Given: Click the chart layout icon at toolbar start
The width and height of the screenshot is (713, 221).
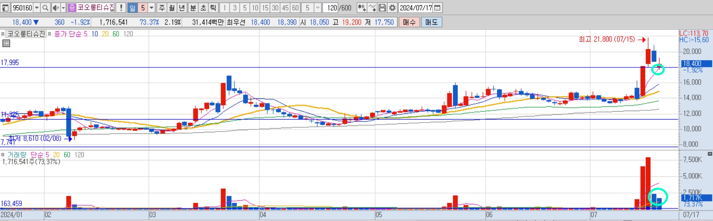Looking at the screenshot, I should 6,8.
